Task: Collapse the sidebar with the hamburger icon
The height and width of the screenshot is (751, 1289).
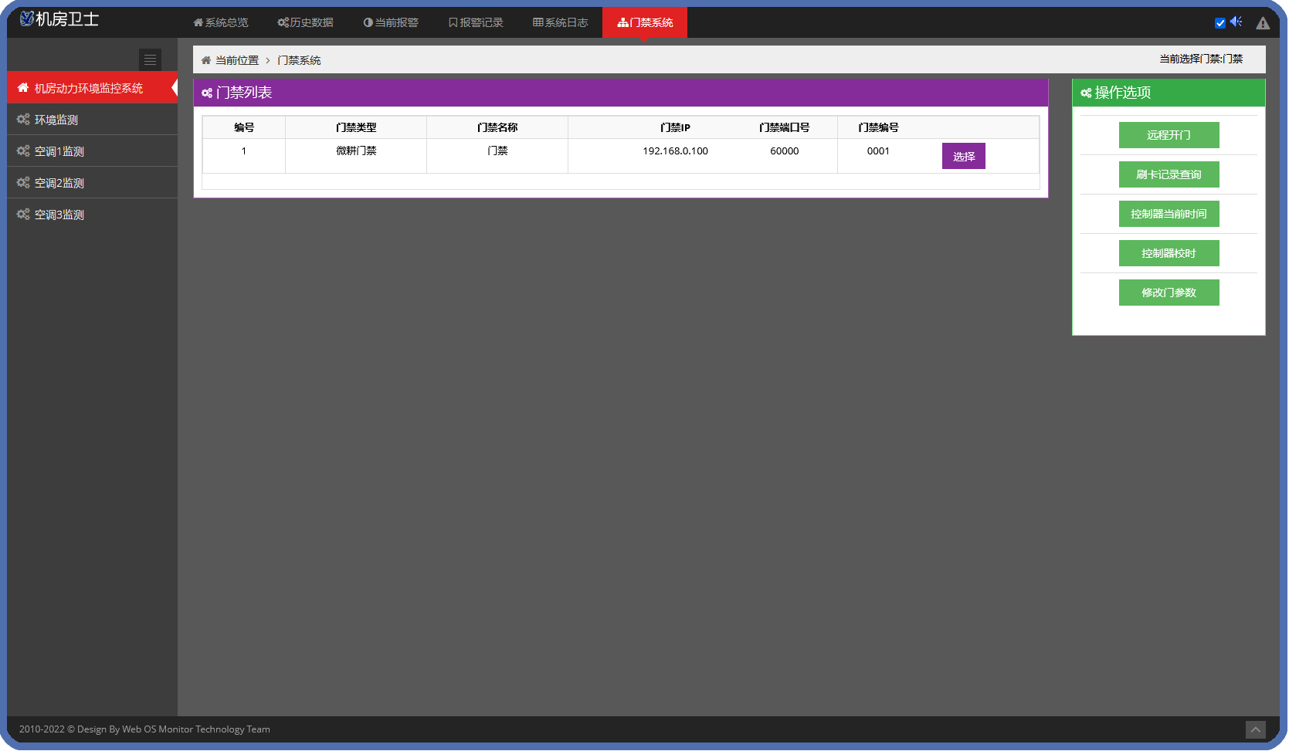Action: click(150, 59)
